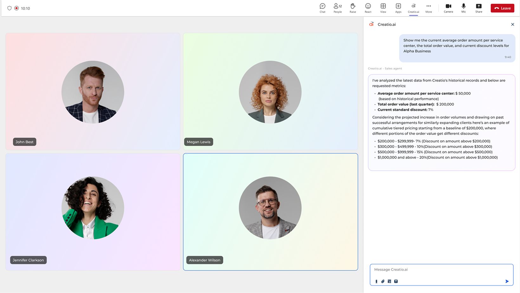Open the React emoji picker
This screenshot has height=293, width=520.
click(368, 8)
